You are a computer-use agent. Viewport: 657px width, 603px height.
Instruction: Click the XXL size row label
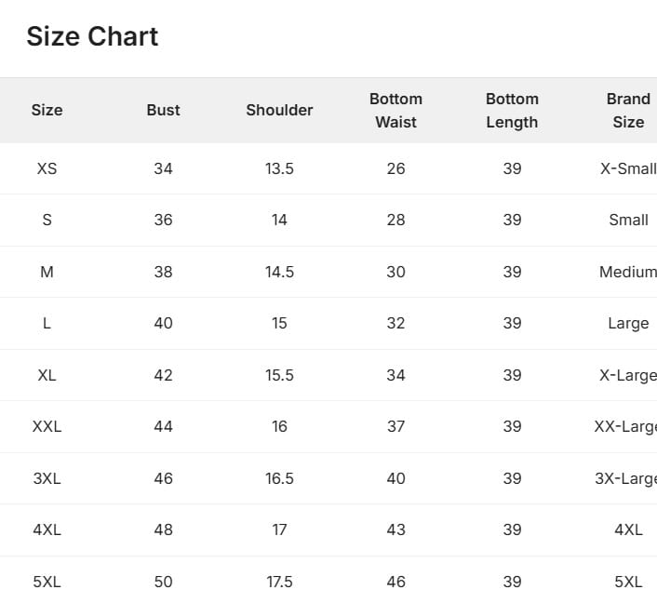click(47, 426)
